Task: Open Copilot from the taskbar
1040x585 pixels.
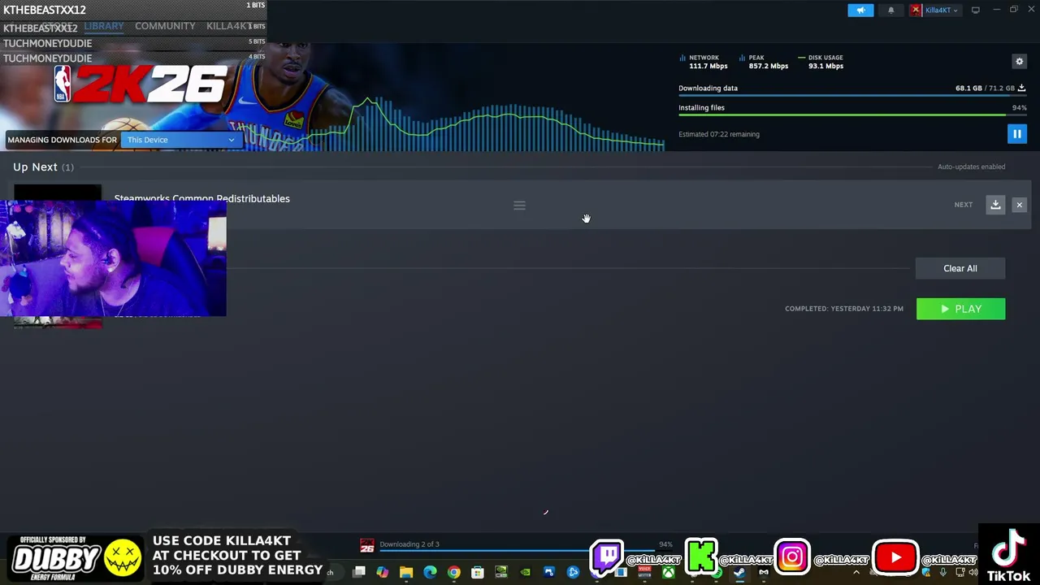Action: point(382,572)
